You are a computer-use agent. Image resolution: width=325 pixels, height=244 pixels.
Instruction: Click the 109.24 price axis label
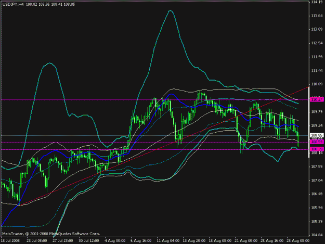click(x=317, y=125)
